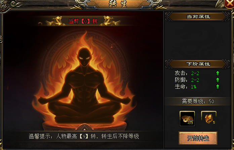Click the stone pedestal emblem under figure
Screen dimensions: 234x150
[x=84, y=127]
